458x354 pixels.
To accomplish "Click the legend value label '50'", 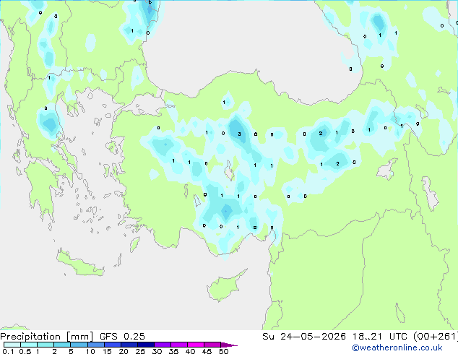I will (x=223, y=351).
